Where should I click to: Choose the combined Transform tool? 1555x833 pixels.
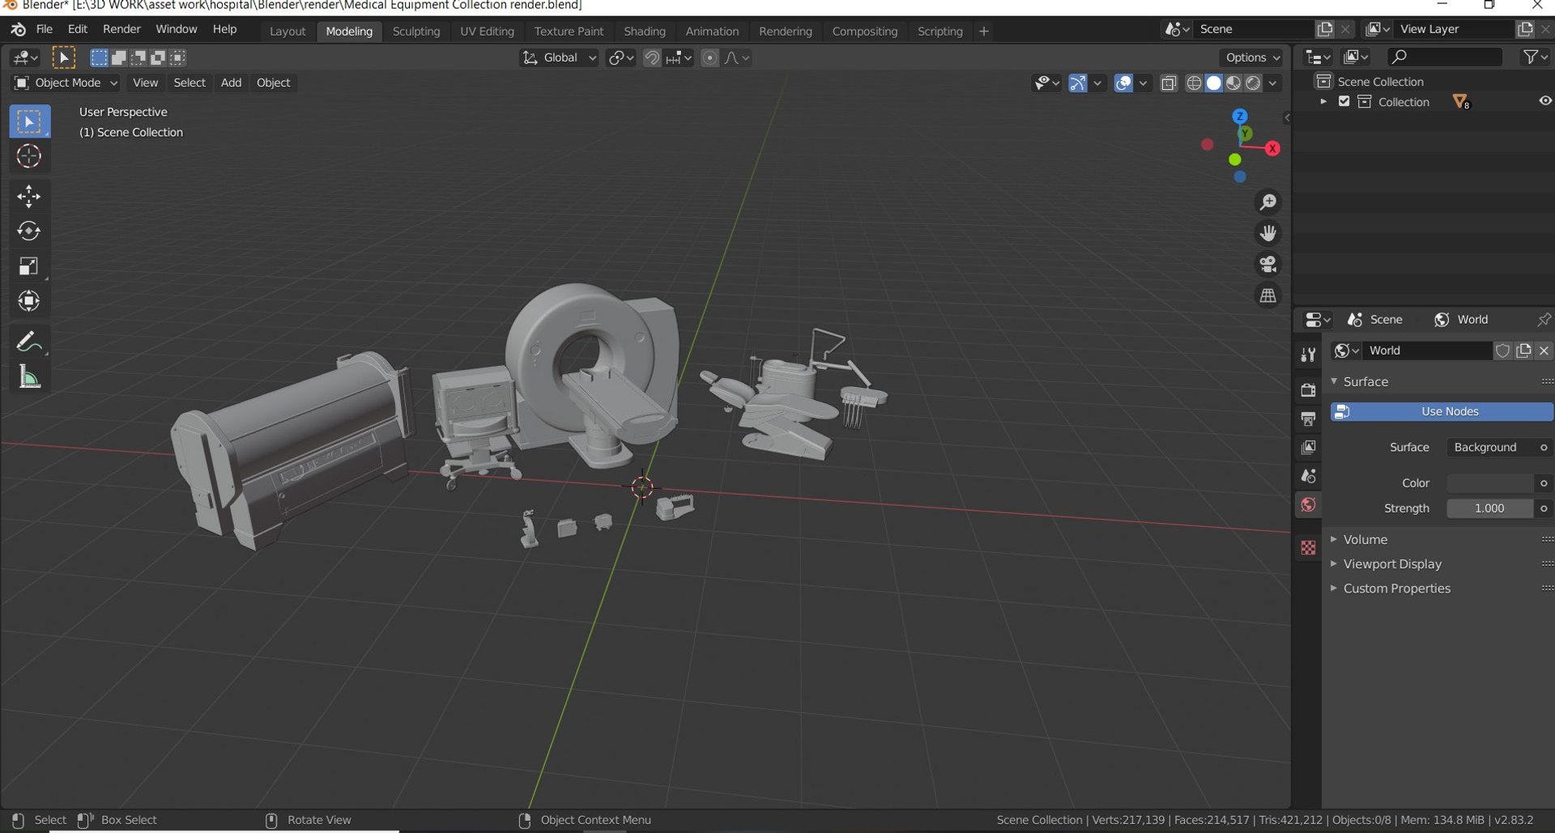pyautogui.click(x=29, y=301)
